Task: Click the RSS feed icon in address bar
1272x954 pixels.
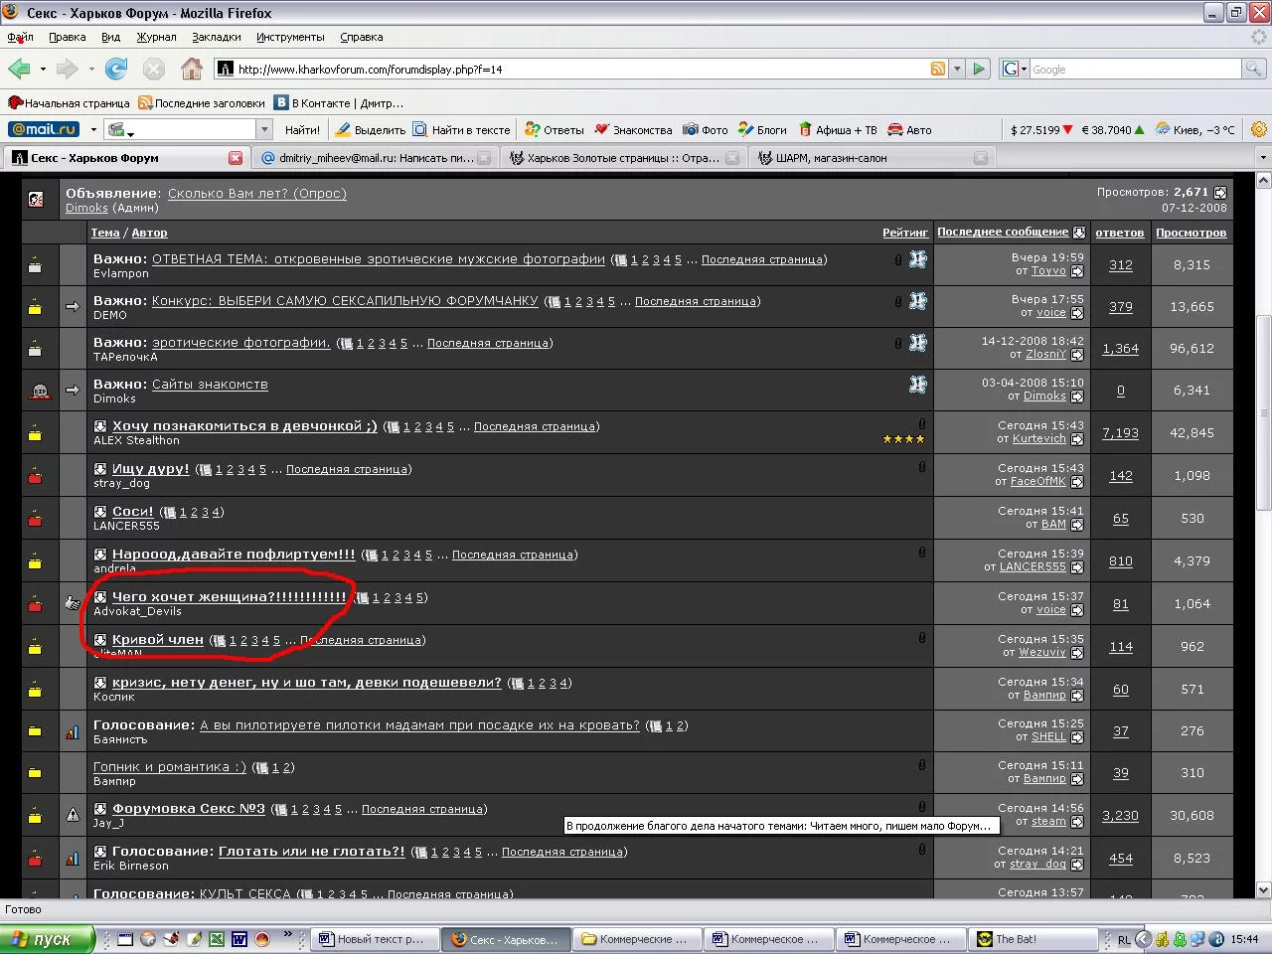Action: (937, 69)
